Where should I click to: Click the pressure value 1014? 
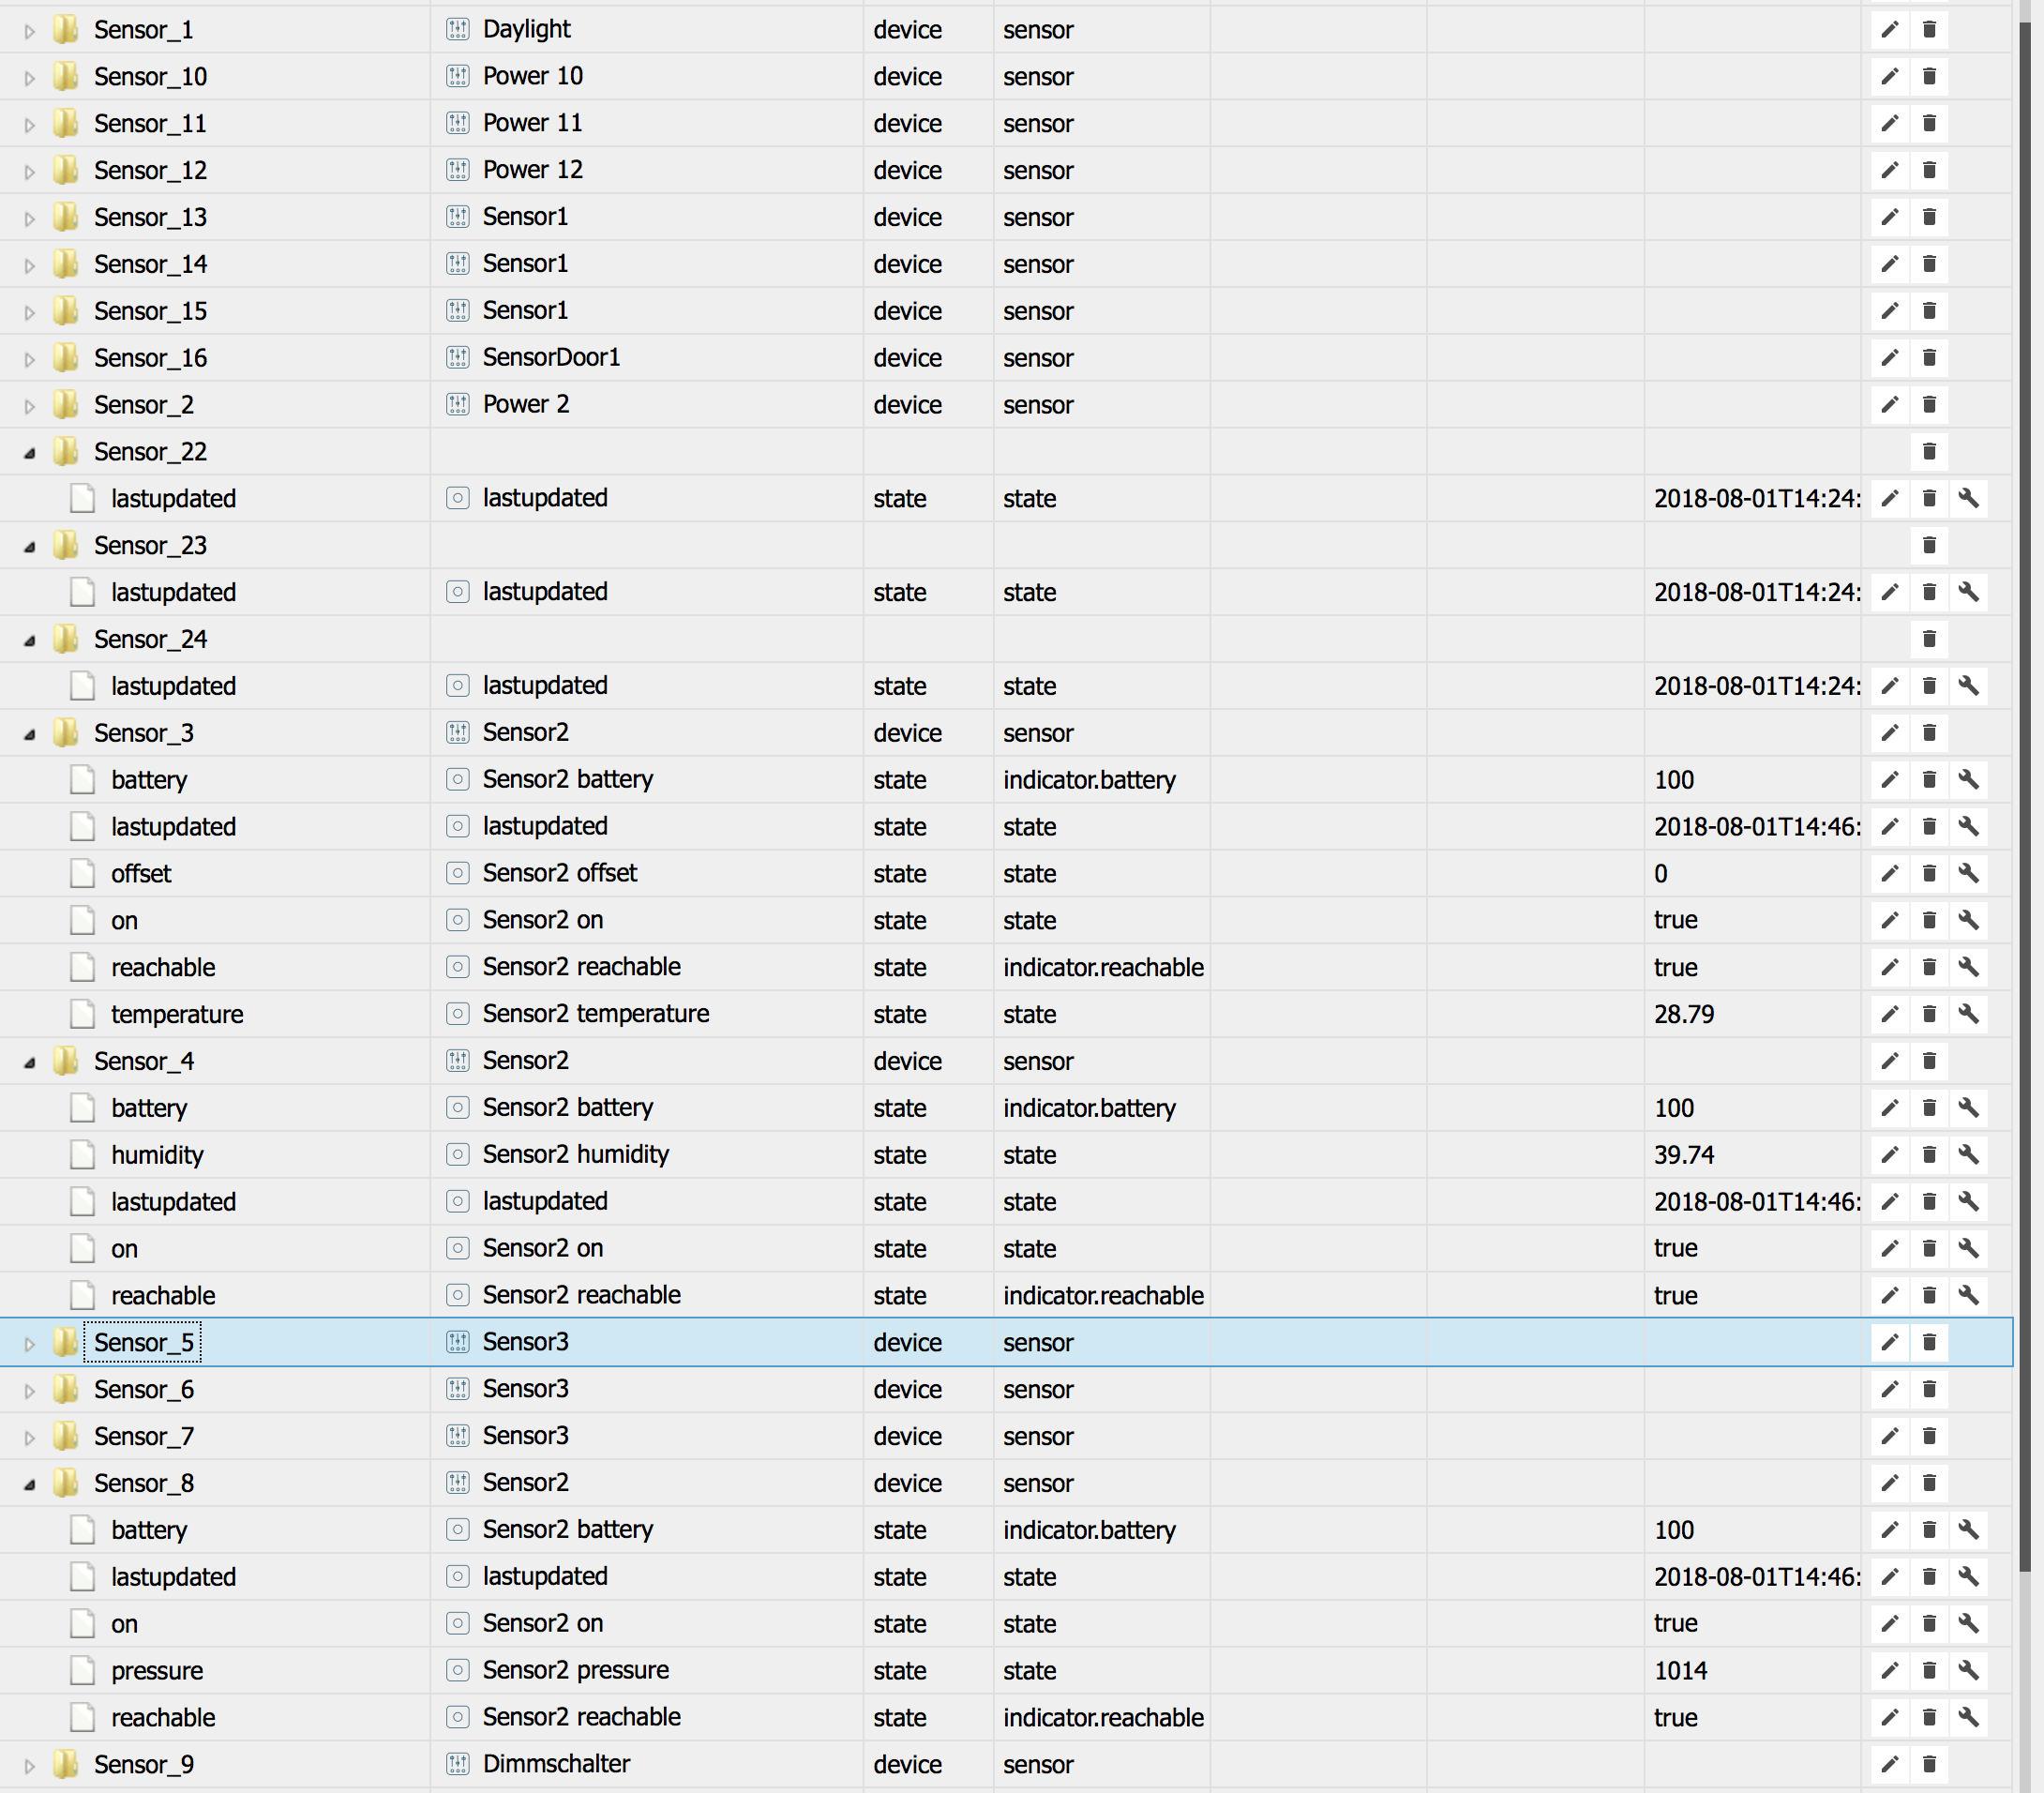[1680, 1671]
